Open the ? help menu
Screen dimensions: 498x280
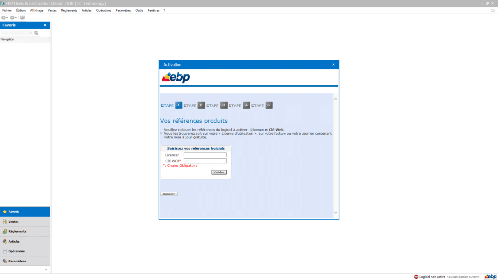(x=164, y=11)
